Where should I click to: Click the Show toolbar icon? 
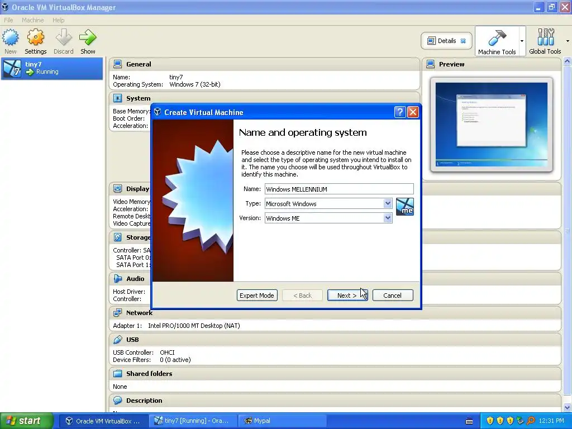tap(88, 37)
